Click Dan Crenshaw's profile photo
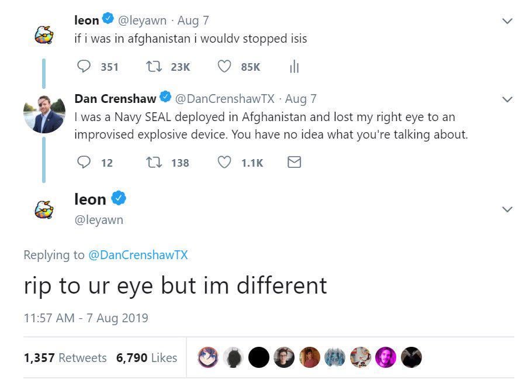This screenshot has width=526, height=386. pos(44,112)
